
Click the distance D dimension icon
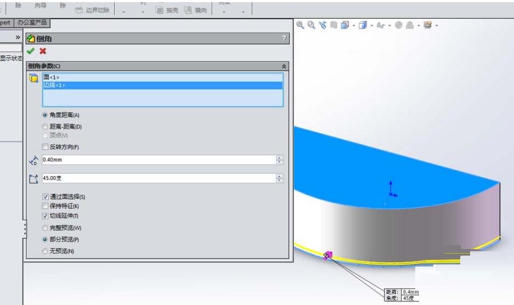pos(34,160)
